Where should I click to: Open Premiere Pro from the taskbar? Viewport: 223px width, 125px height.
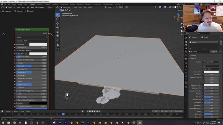[x=66, y=123]
